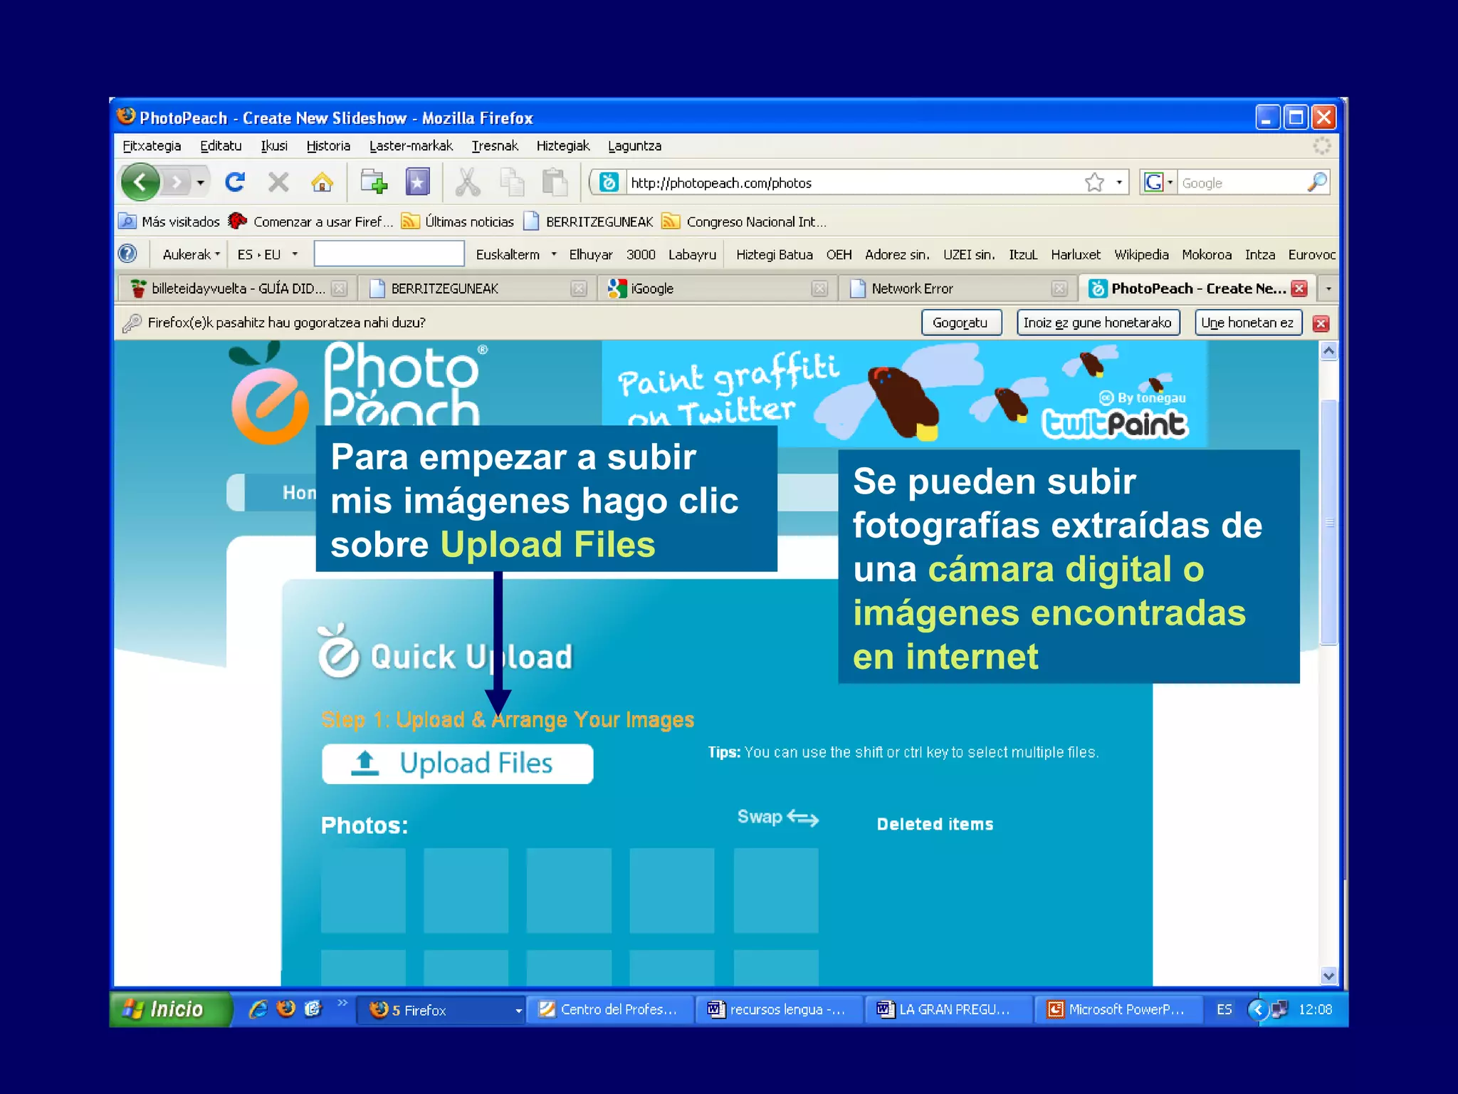Screen dimensions: 1458x1094
Task: Open the Ikusi menu
Action: (x=274, y=146)
